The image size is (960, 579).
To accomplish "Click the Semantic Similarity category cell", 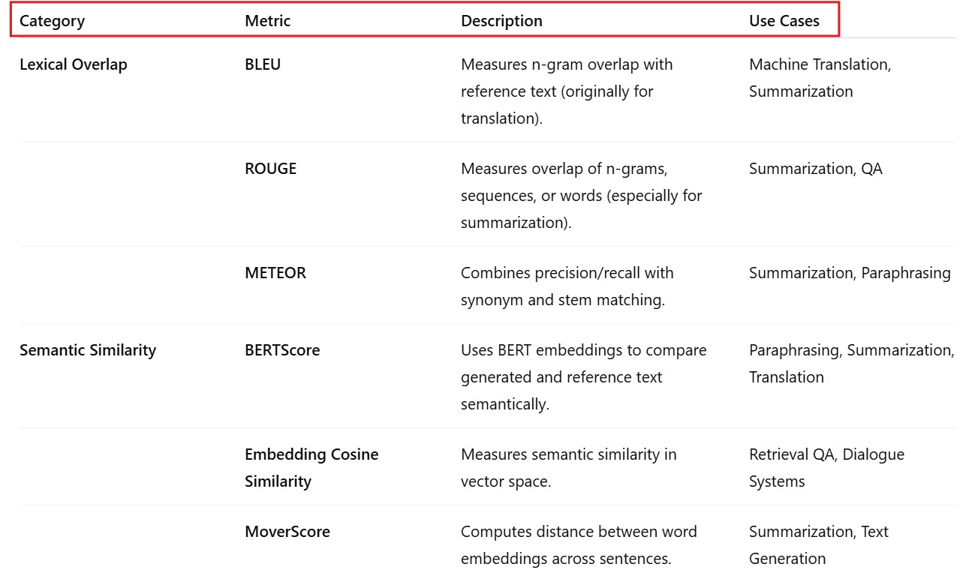I will click(x=88, y=350).
